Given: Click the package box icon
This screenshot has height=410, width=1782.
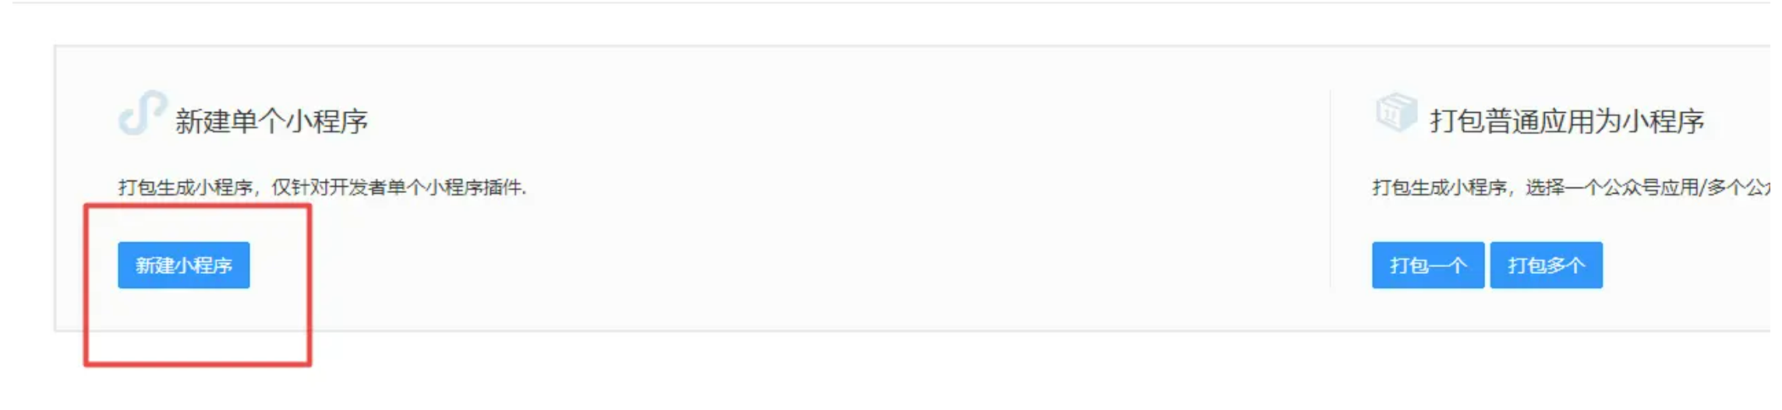Looking at the screenshot, I should (x=1396, y=113).
